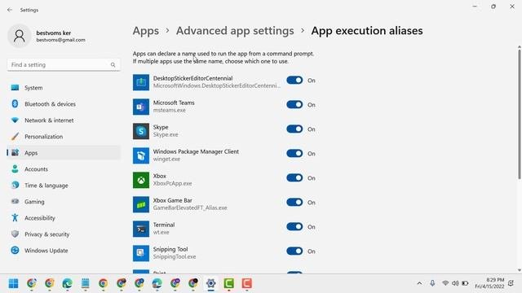Turn off the Microsoft Teams alias toggle

294,105
